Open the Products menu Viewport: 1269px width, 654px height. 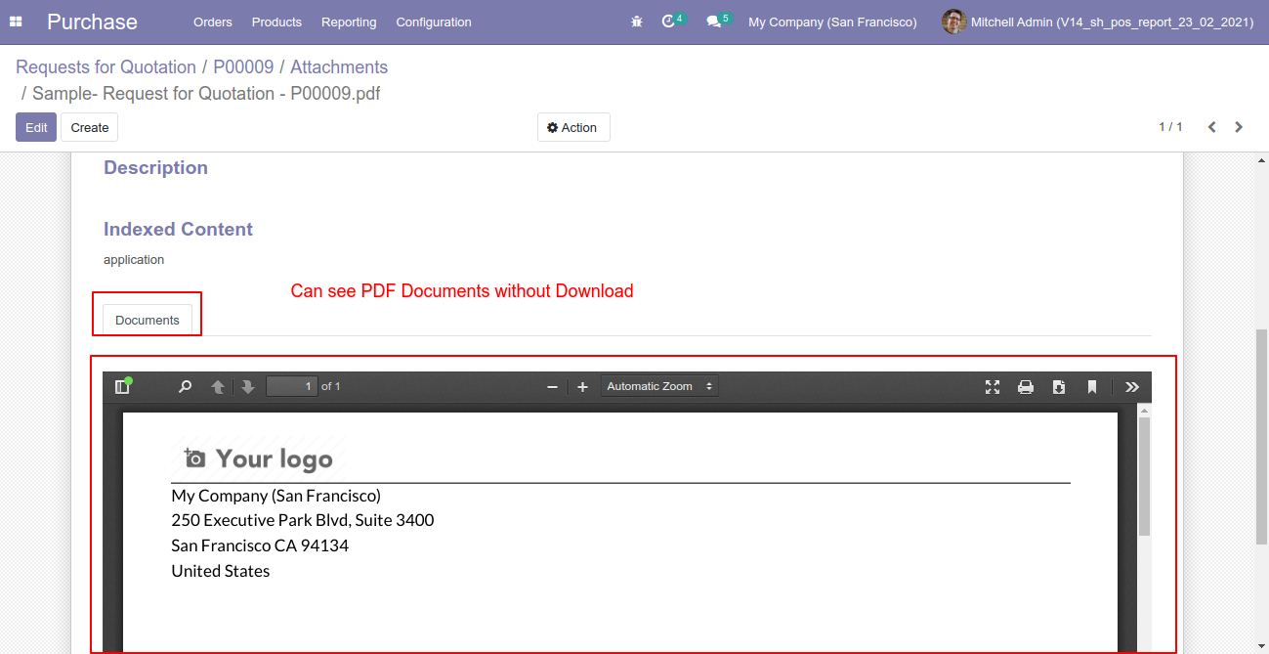point(276,22)
